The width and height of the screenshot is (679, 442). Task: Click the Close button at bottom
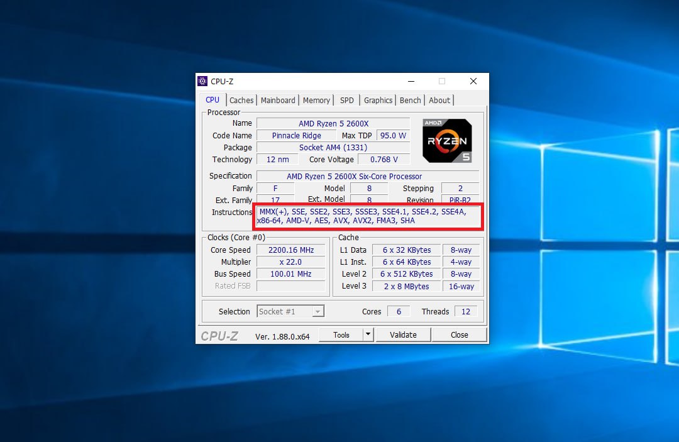point(459,334)
